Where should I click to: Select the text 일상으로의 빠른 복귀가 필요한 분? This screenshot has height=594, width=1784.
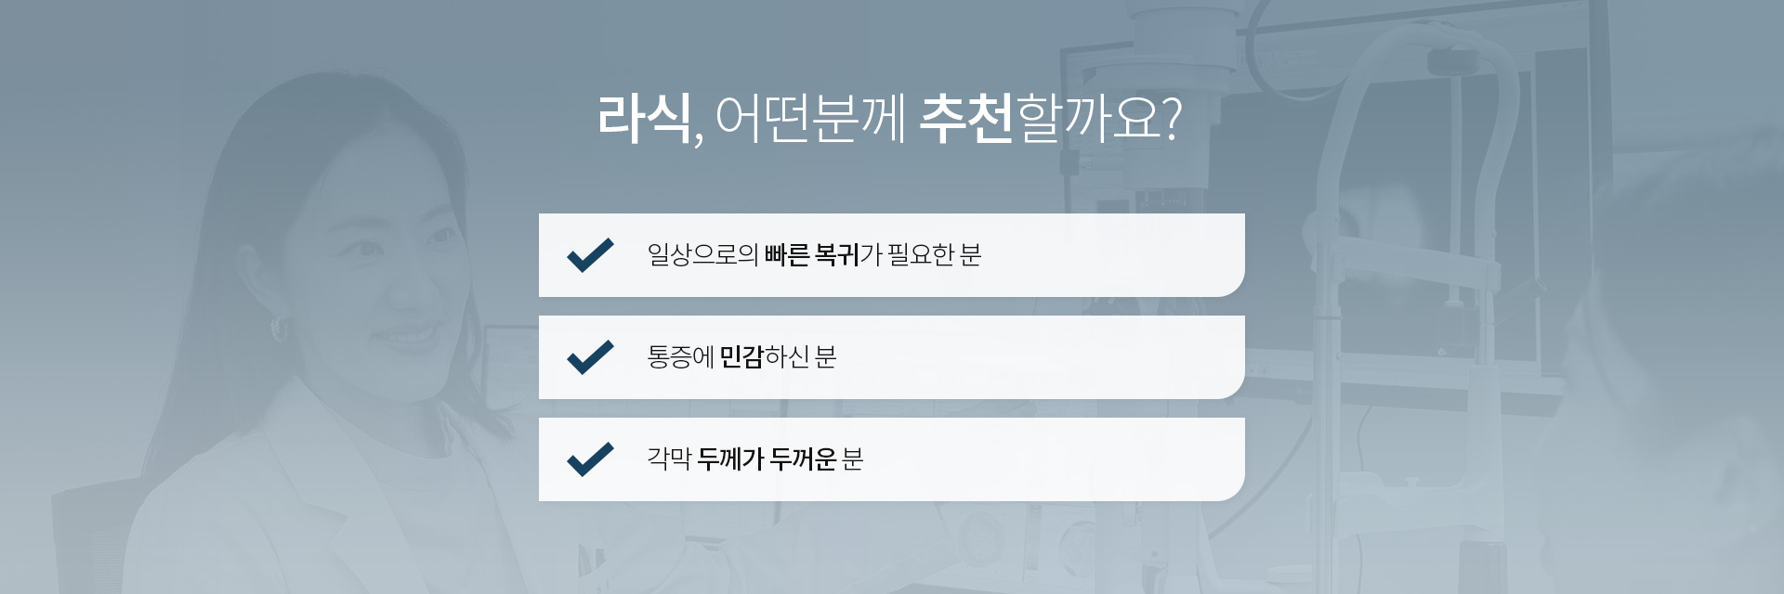(x=814, y=255)
